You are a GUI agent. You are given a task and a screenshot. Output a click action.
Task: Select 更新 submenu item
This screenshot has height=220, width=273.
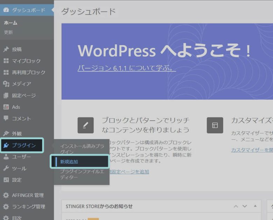tap(8, 32)
